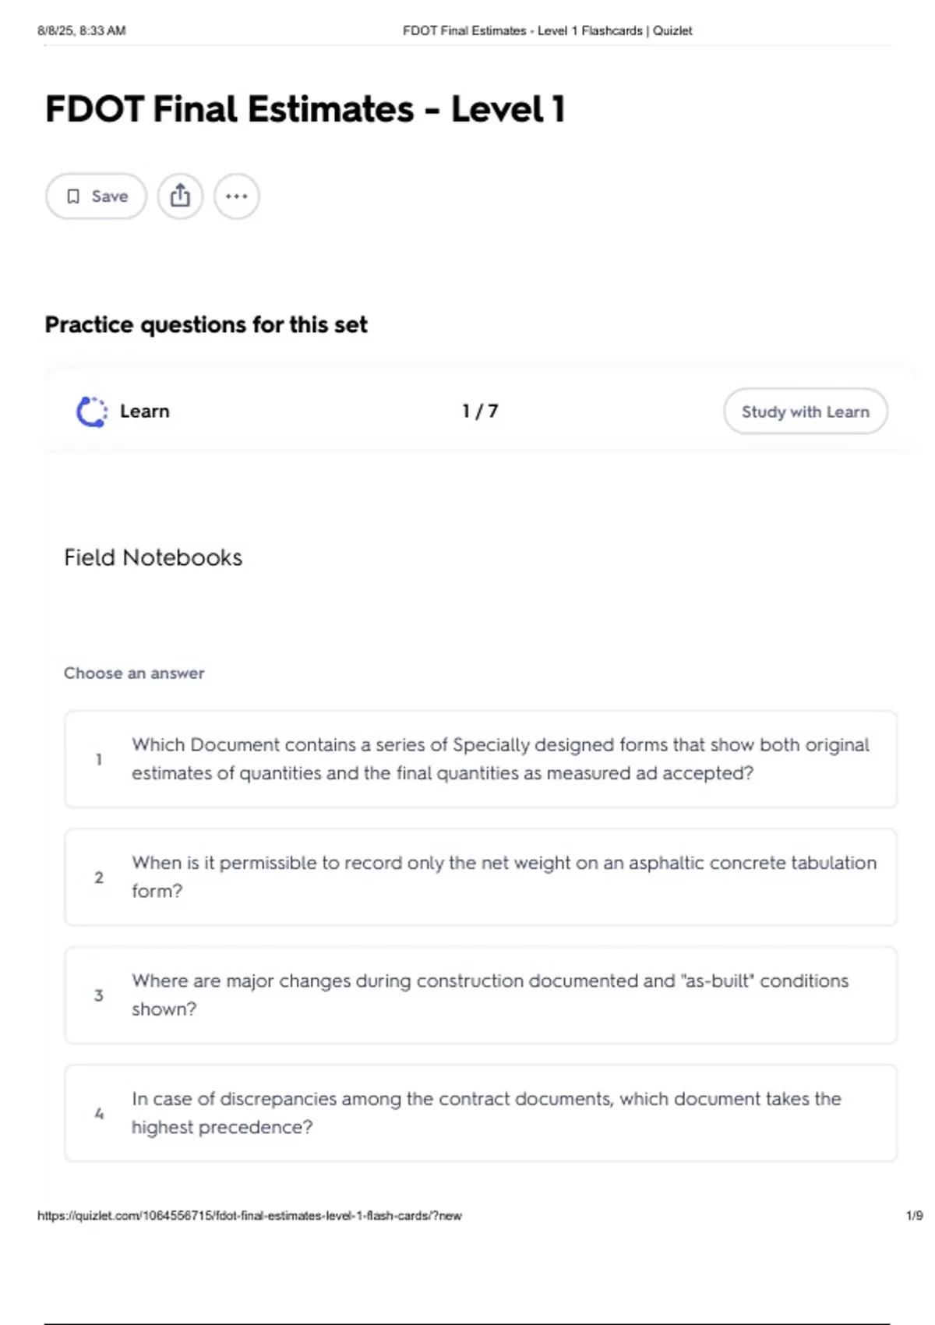Click the Field Notebooks question term
Image resolution: width=935 pixels, height=1325 pixels.
click(153, 557)
